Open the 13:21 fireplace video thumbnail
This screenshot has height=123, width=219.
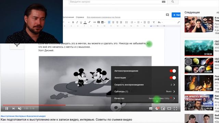199,83
